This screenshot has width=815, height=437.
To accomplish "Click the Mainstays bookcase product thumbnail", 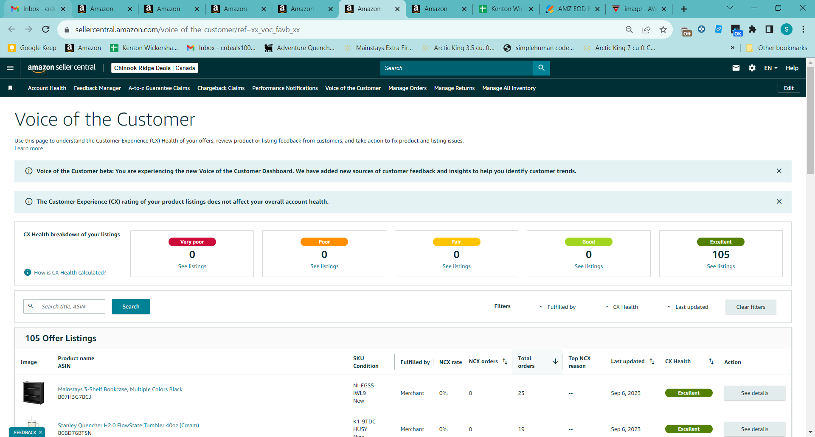I will pyautogui.click(x=34, y=392).
